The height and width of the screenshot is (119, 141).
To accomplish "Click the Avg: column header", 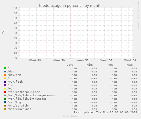I will pyautogui.click(x=110, y=65).
